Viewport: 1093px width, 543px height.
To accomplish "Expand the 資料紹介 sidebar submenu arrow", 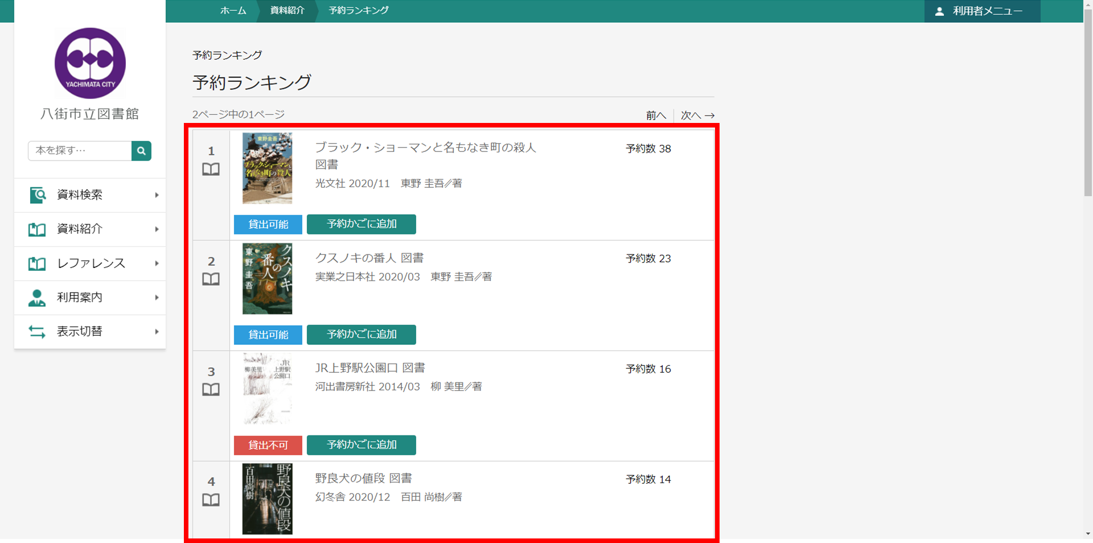I will 157,229.
